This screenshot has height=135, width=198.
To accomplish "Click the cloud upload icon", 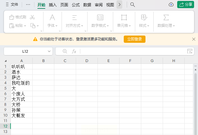I will click(171, 5).
